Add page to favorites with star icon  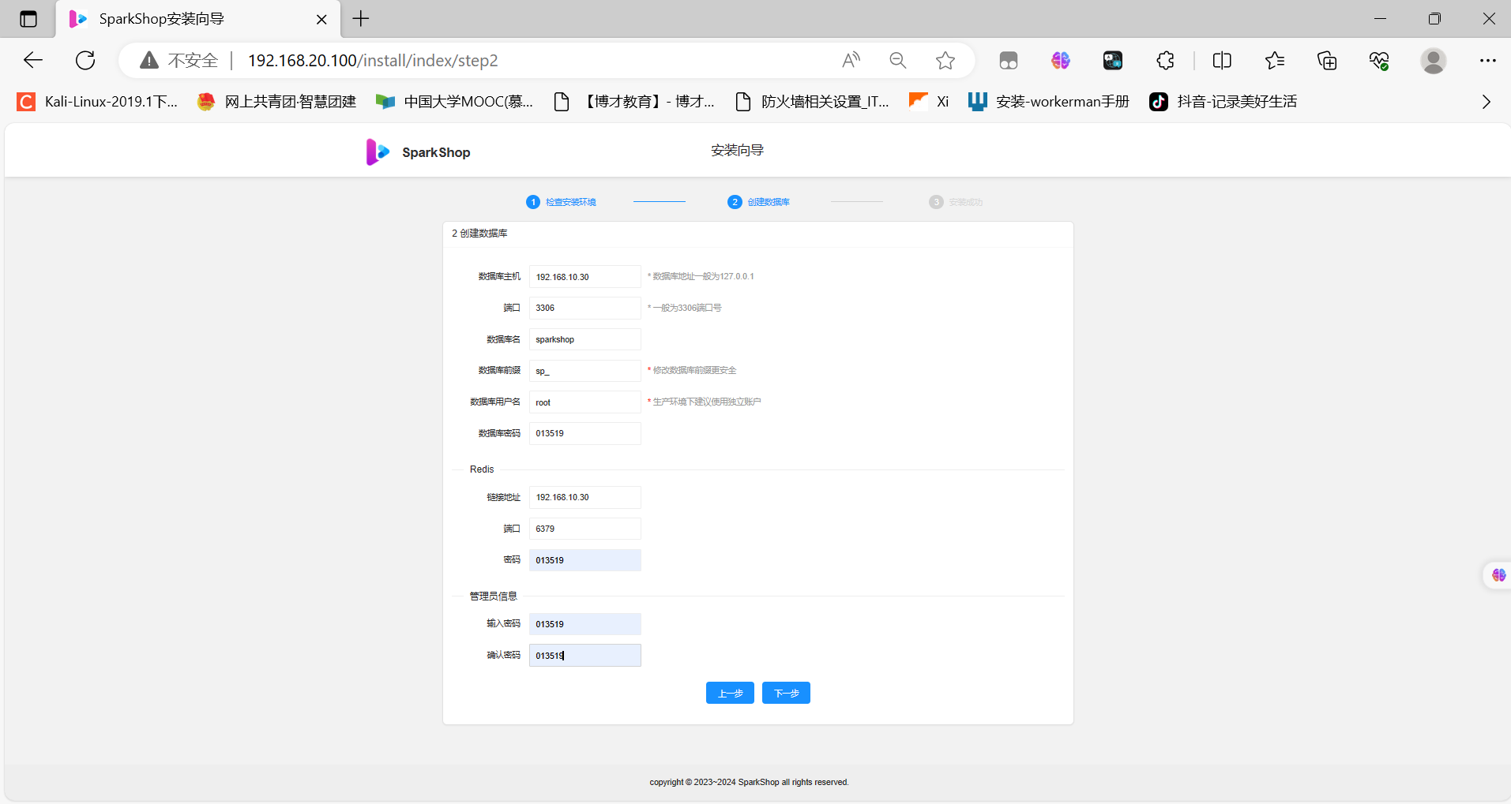pyautogui.click(x=945, y=60)
